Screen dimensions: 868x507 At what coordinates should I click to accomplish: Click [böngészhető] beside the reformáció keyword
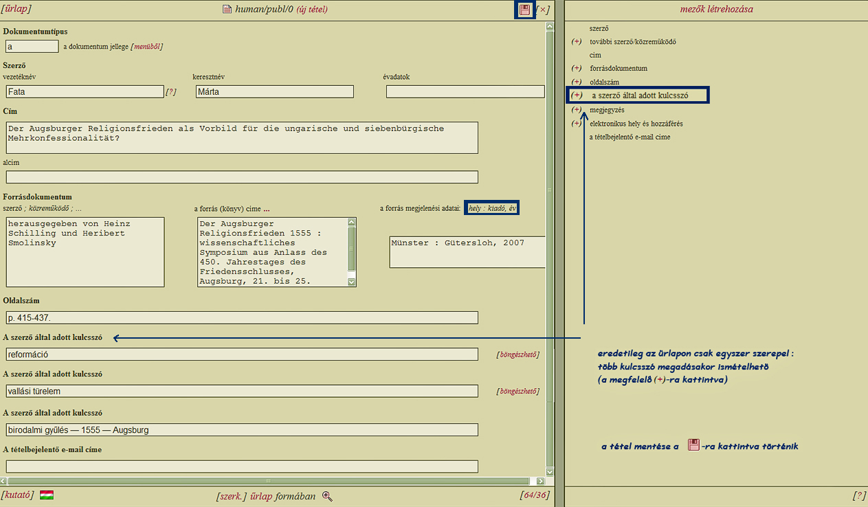518,354
